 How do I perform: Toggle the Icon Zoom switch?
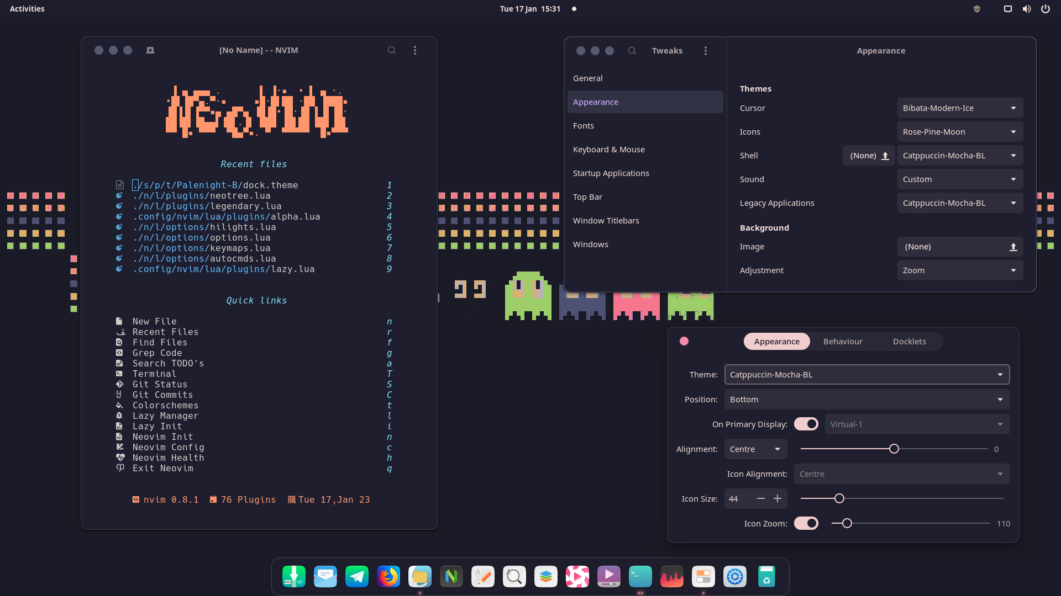click(806, 523)
